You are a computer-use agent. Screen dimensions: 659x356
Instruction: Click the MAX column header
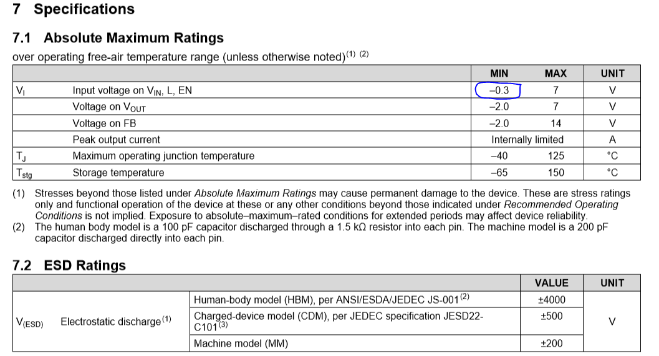(x=556, y=74)
